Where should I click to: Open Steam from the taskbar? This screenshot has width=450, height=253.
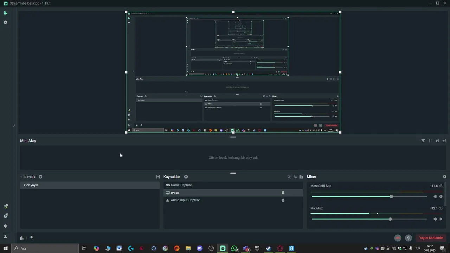(269, 248)
